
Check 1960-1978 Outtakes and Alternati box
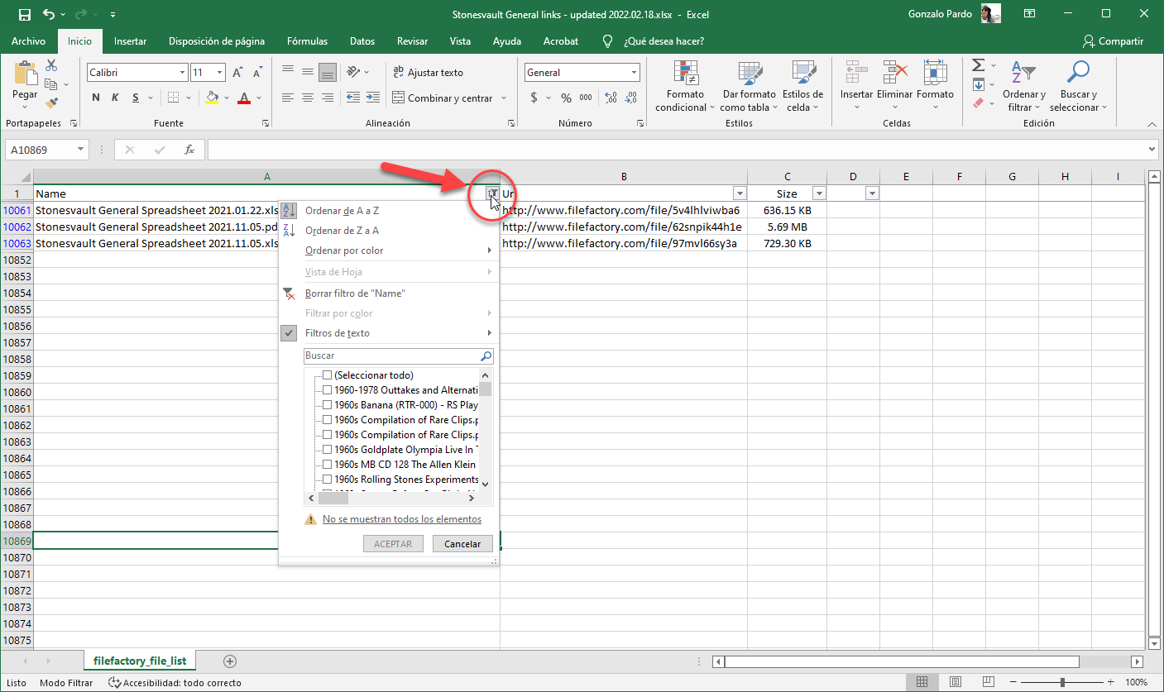[x=327, y=390]
